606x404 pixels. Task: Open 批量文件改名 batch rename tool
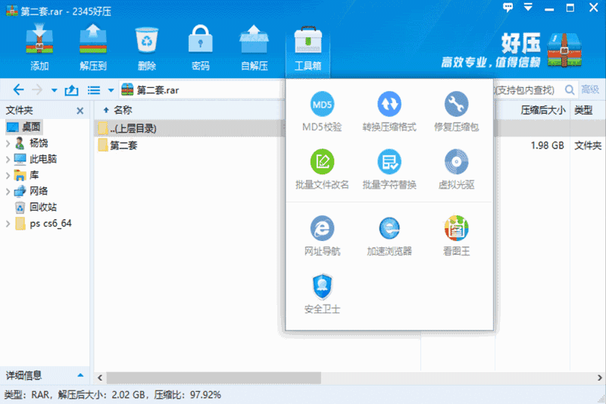(x=322, y=169)
